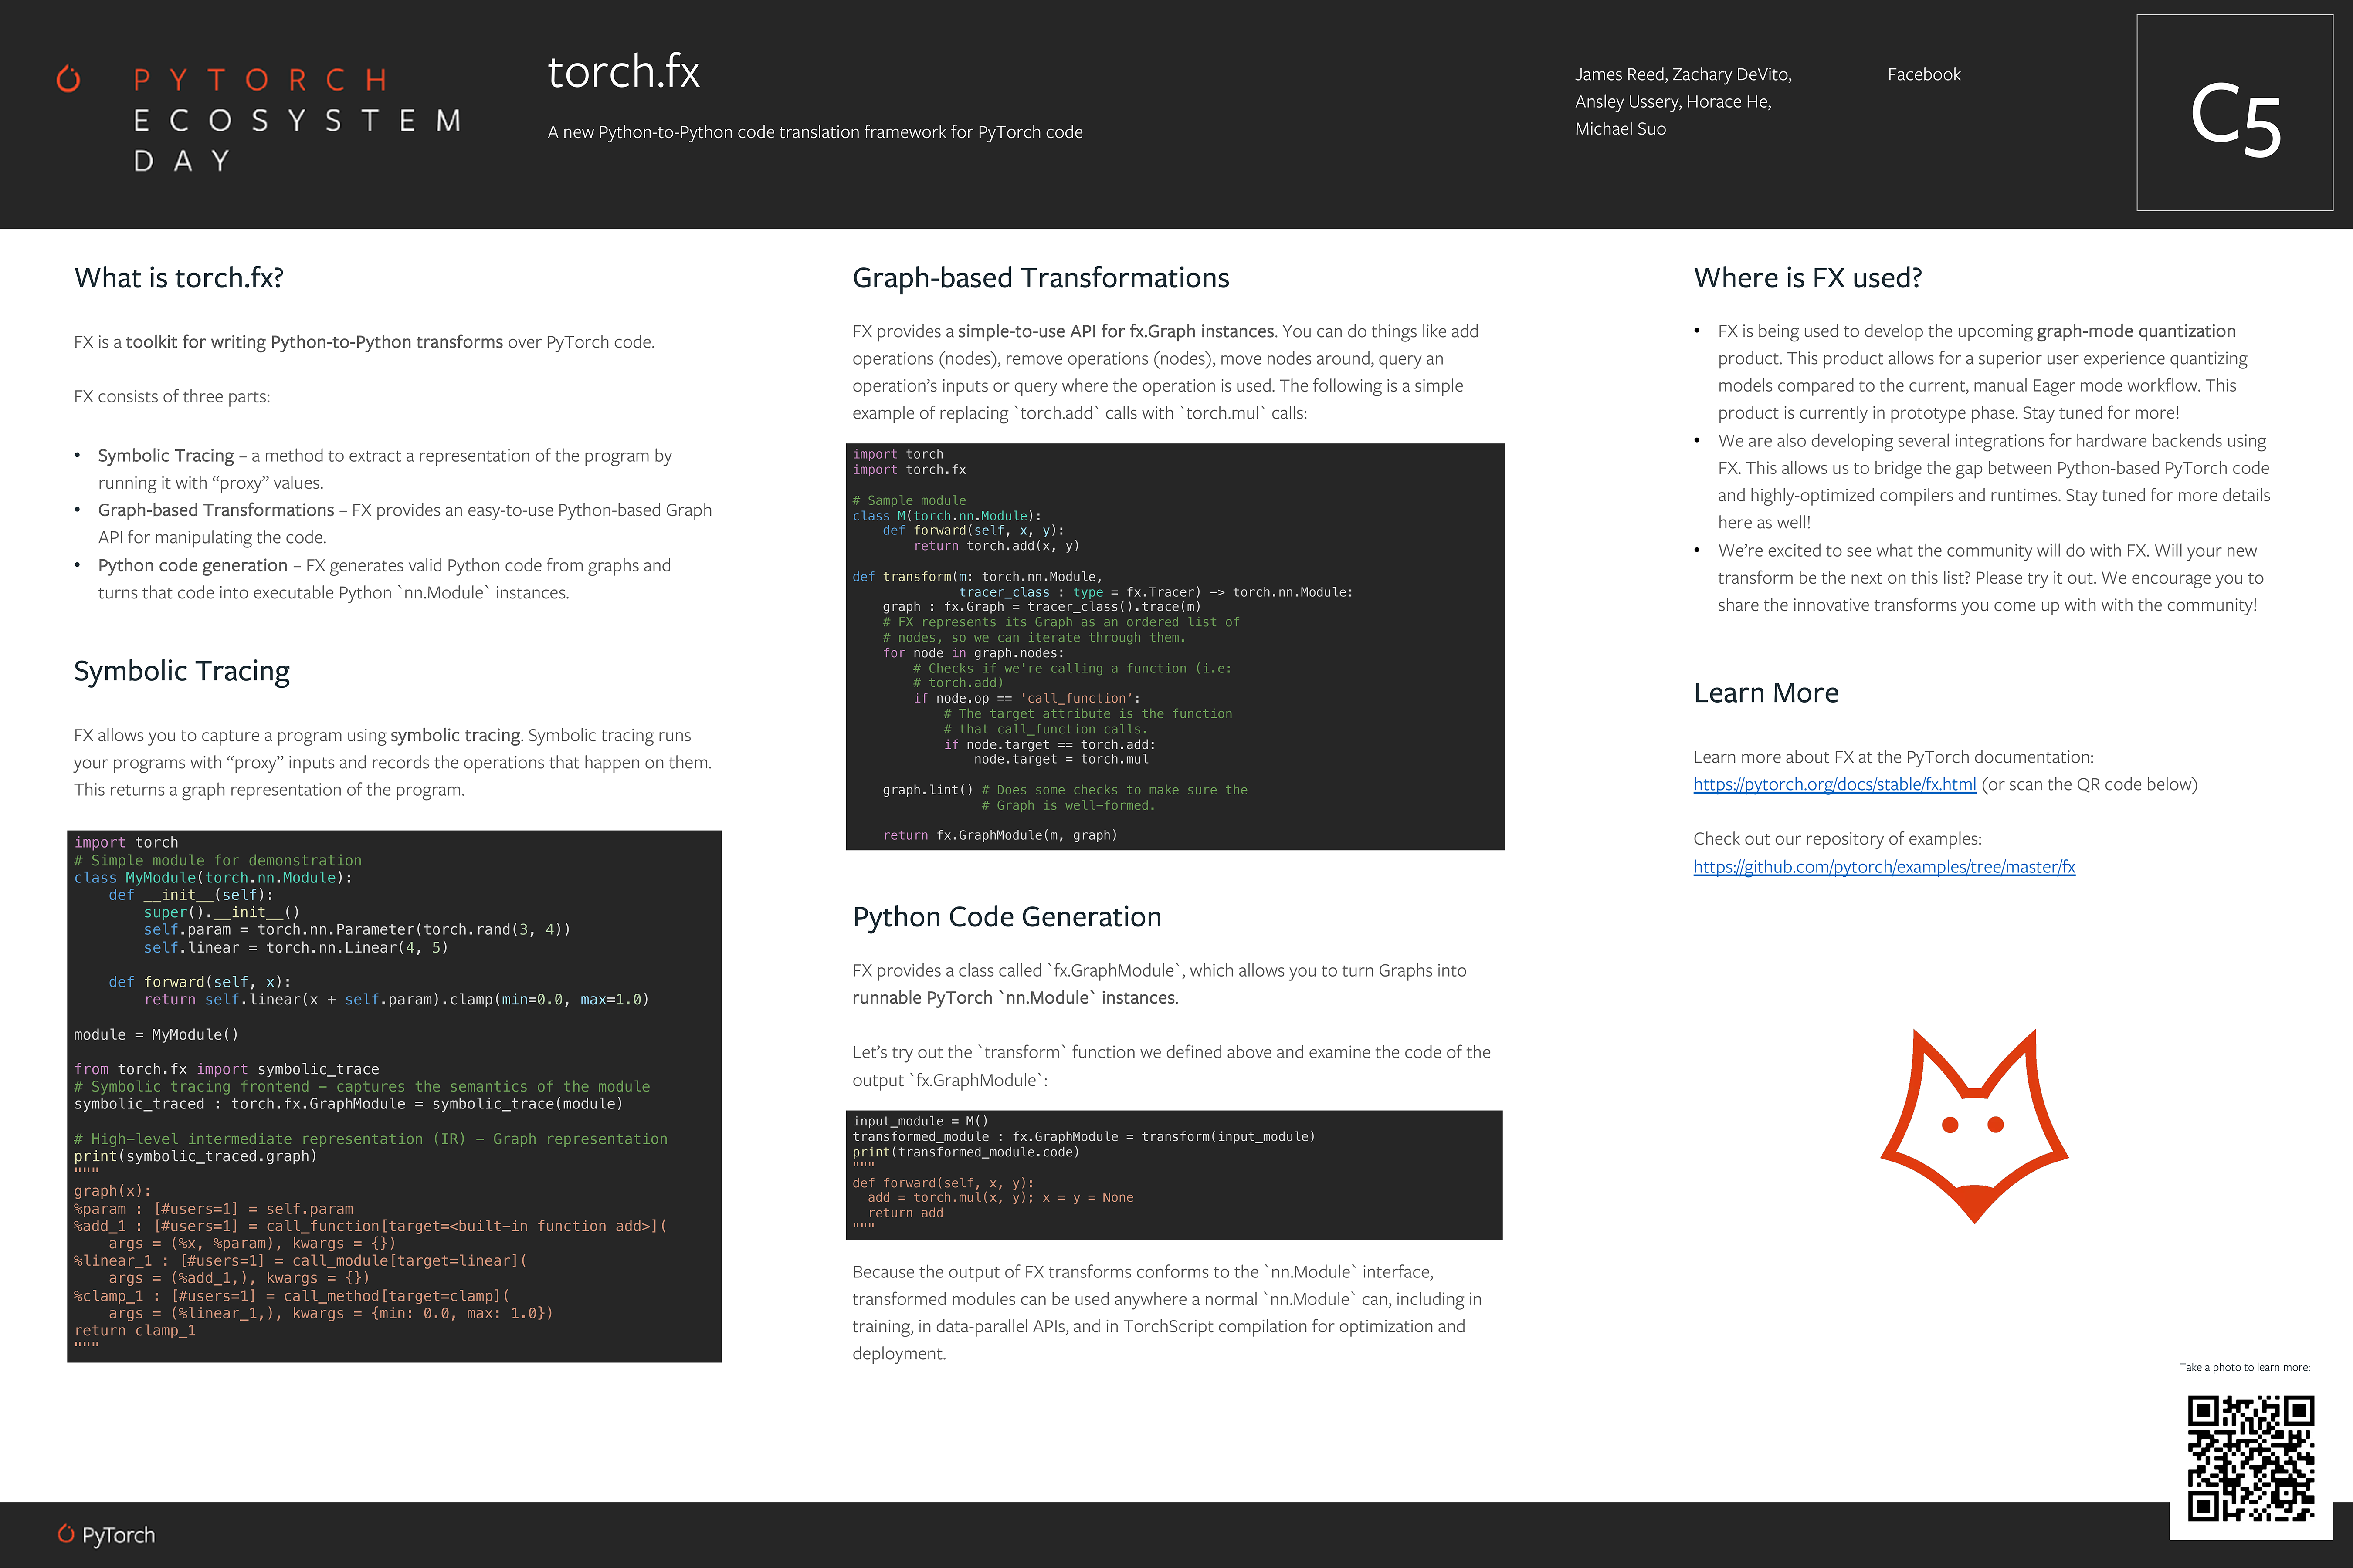
Task: Click the "Graph-based Transformations" heading
Action: tap(1041, 278)
